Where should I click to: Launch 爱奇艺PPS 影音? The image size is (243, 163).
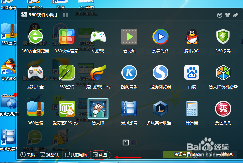(x=67, y=109)
